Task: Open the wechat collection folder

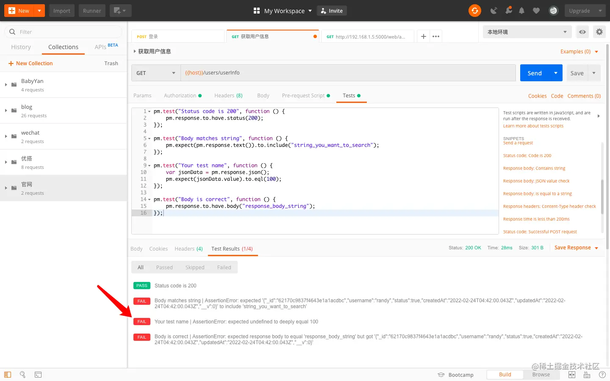Action: point(64,136)
